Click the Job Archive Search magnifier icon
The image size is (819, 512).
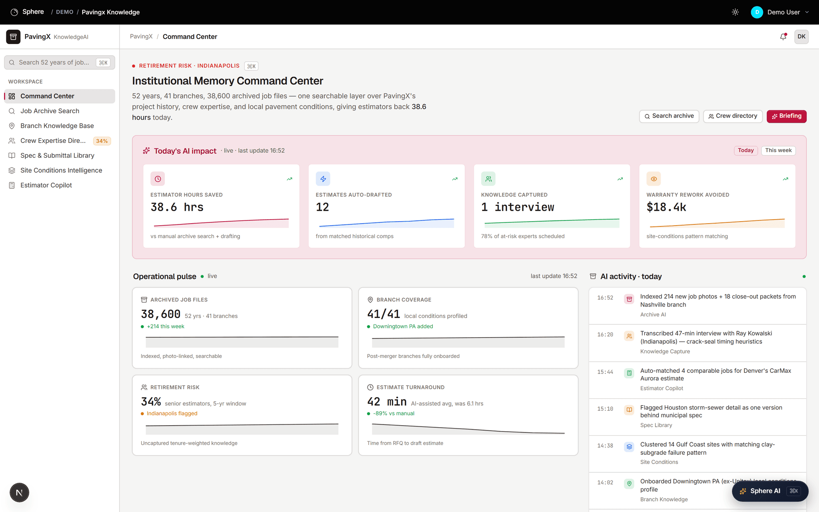12,111
